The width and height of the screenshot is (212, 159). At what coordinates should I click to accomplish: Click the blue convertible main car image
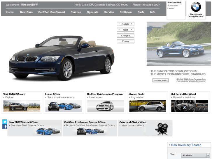62,58
